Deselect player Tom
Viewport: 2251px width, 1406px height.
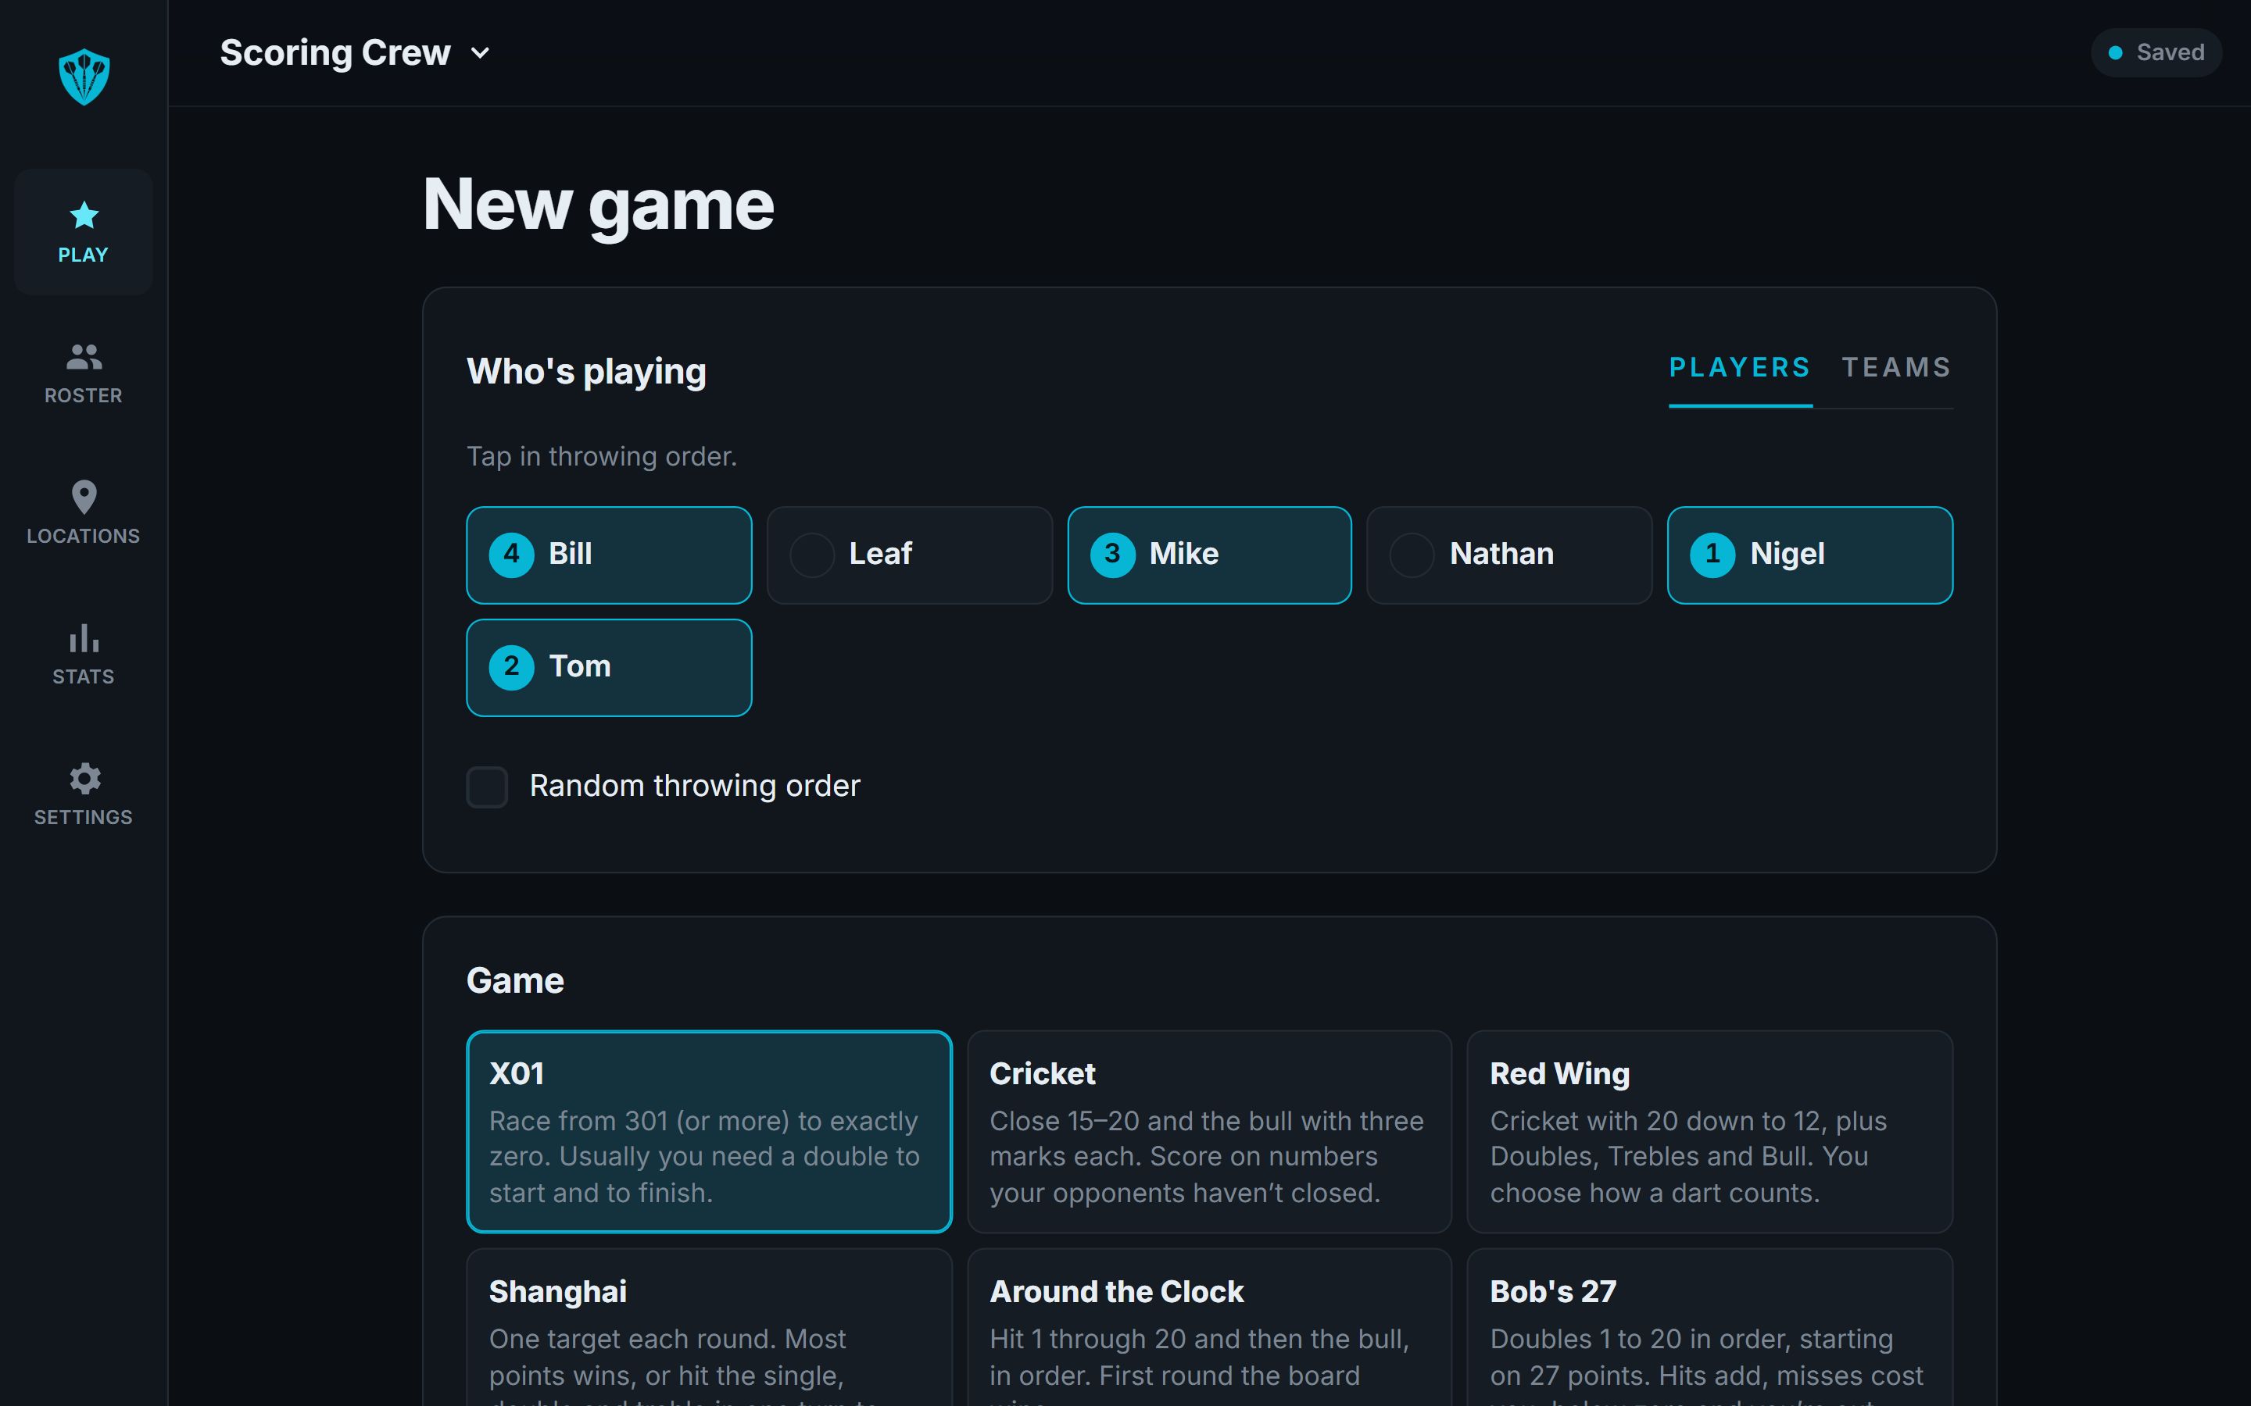pyautogui.click(x=608, y=668)
